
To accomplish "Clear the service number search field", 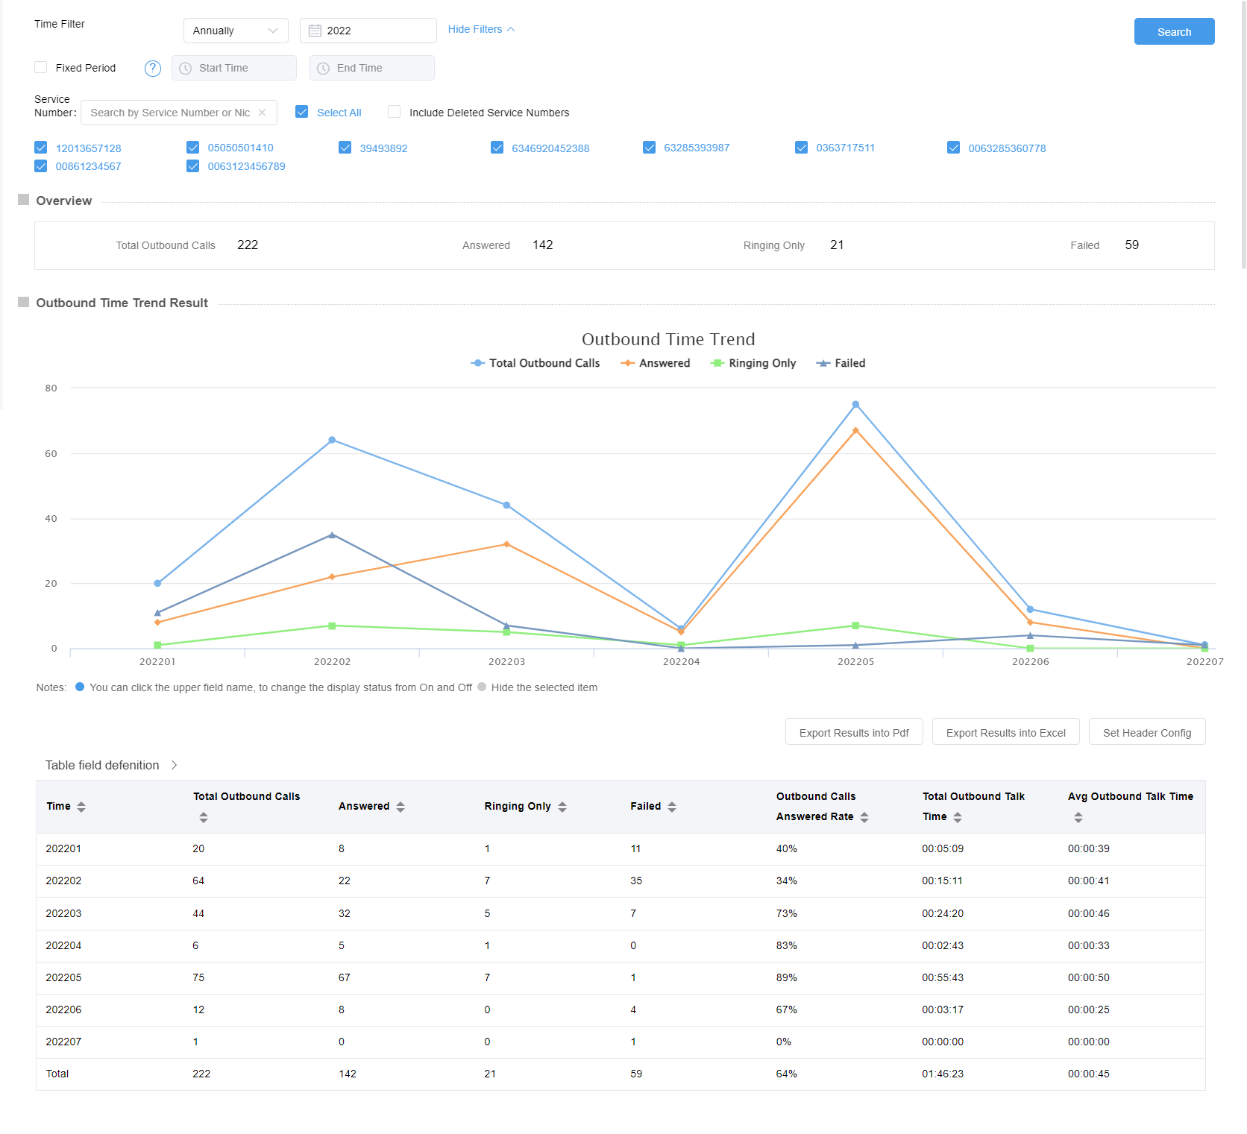I will (x=262, y=113).
